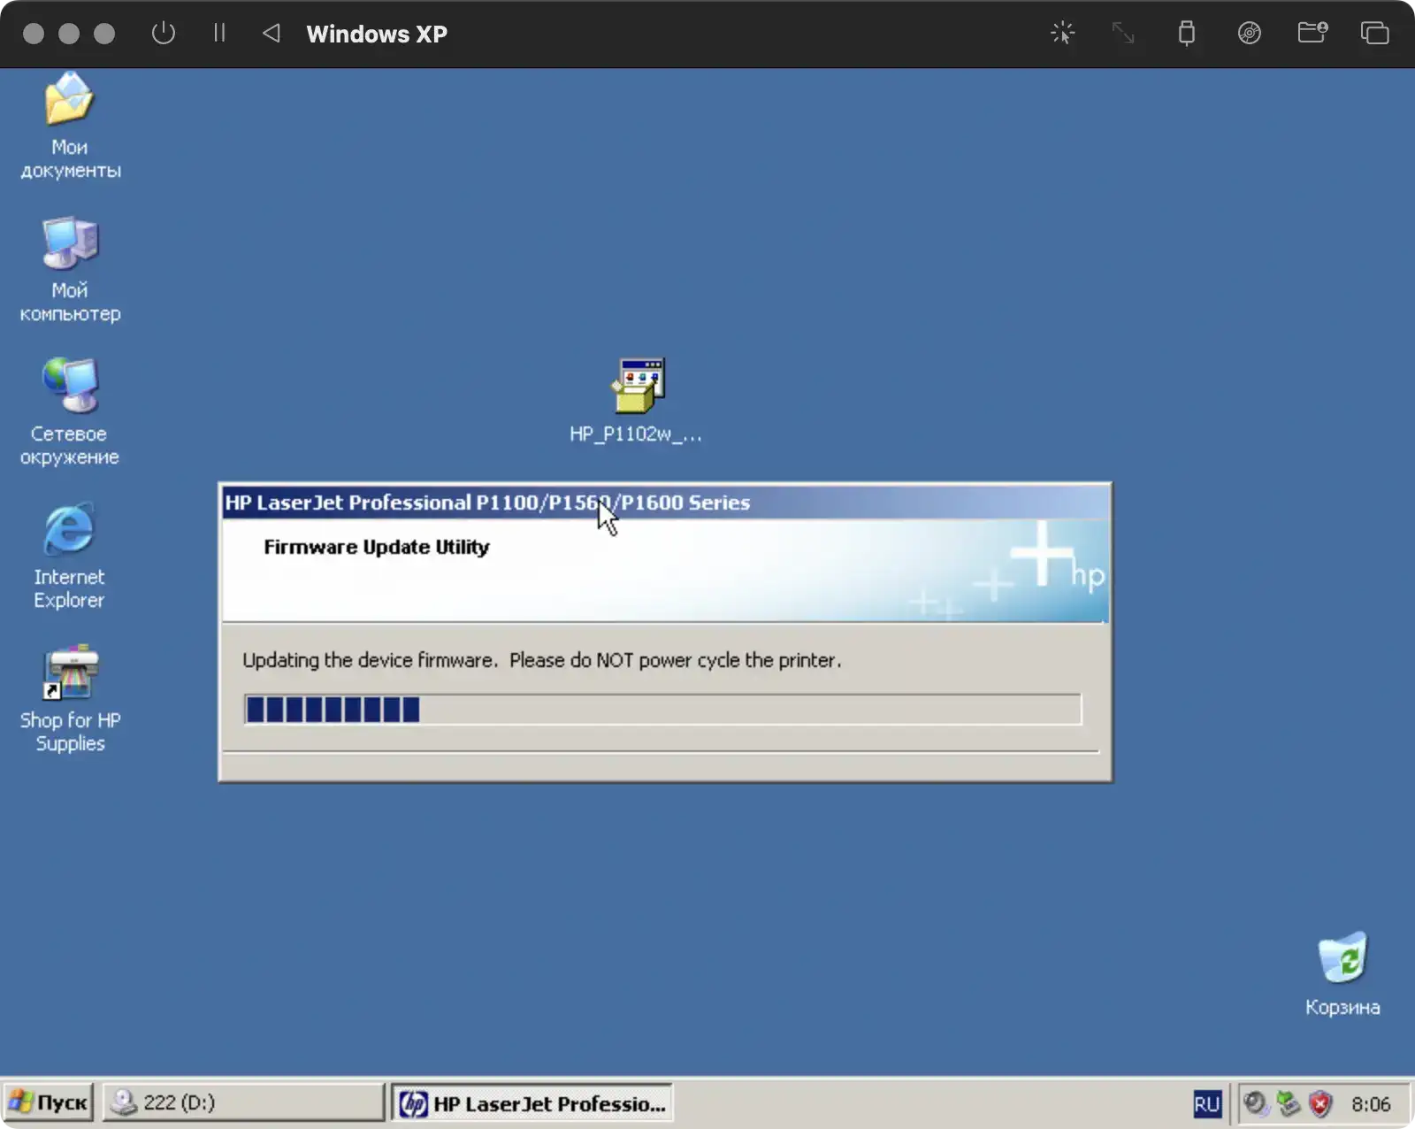Select the Shop for HP Supplies shortcut
Screen dimensions: 1415x1129
point(70,700)
